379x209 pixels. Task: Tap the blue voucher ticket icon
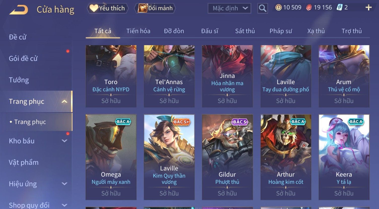pyautogui.click(x=339, y=8)
